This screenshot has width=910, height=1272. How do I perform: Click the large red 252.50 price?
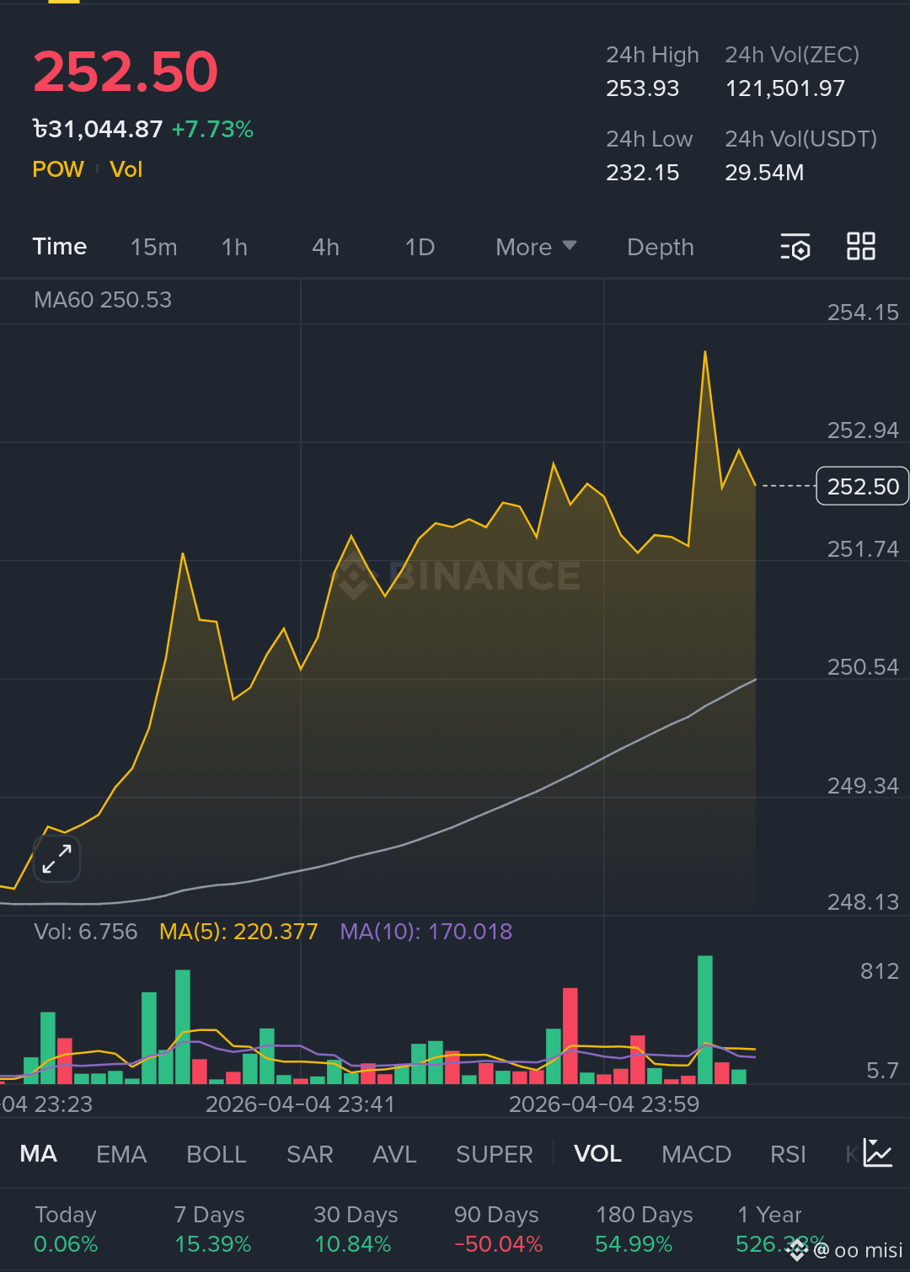pos(126,72)
